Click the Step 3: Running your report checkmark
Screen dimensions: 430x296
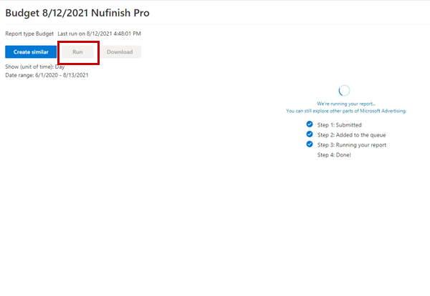(x=310, y=144)
